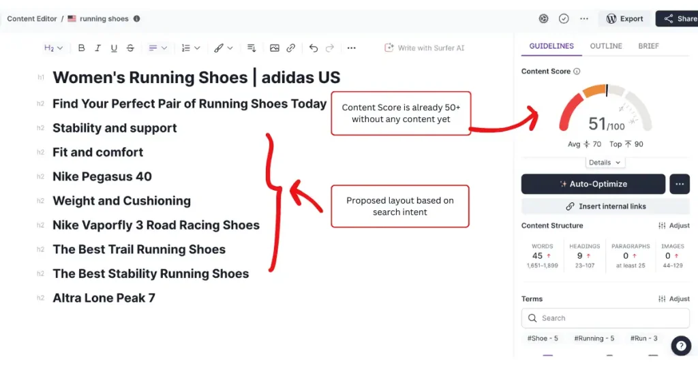Switch to the BRIEF tab
Screen dimensions: 698x365
coord(648,46)
